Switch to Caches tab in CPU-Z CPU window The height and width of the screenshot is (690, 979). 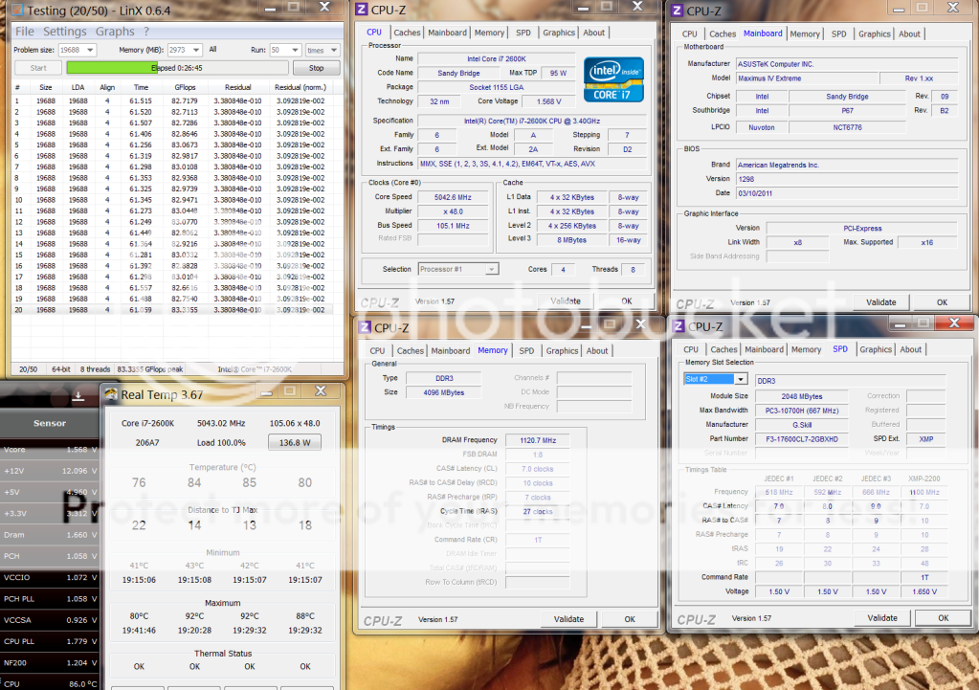tap(407, 33)
